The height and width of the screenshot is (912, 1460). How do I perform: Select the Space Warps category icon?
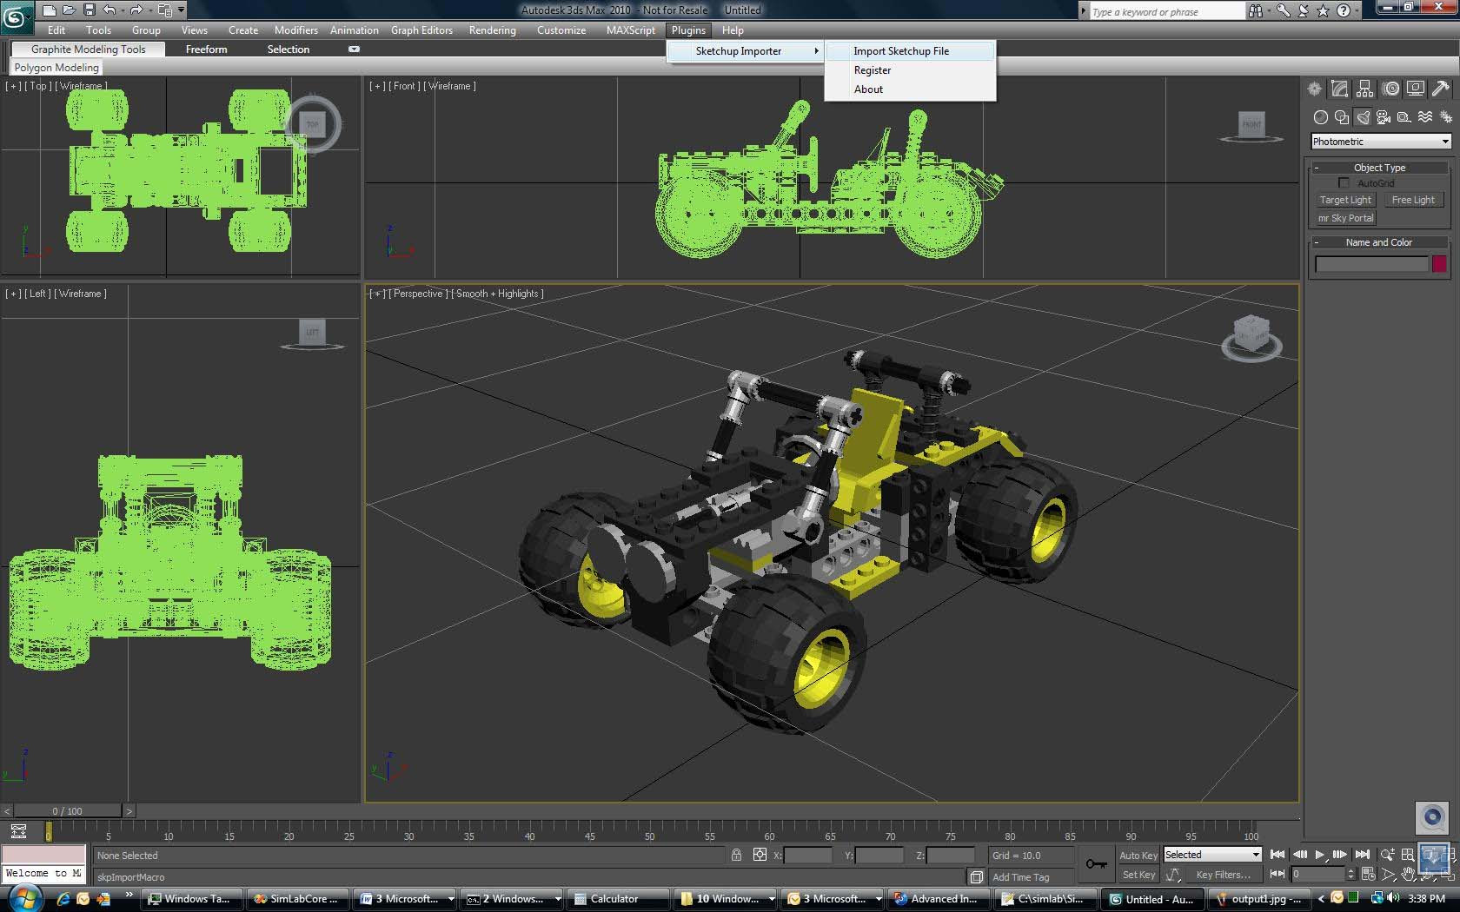pyautogui.click(x=1425, y=117)
